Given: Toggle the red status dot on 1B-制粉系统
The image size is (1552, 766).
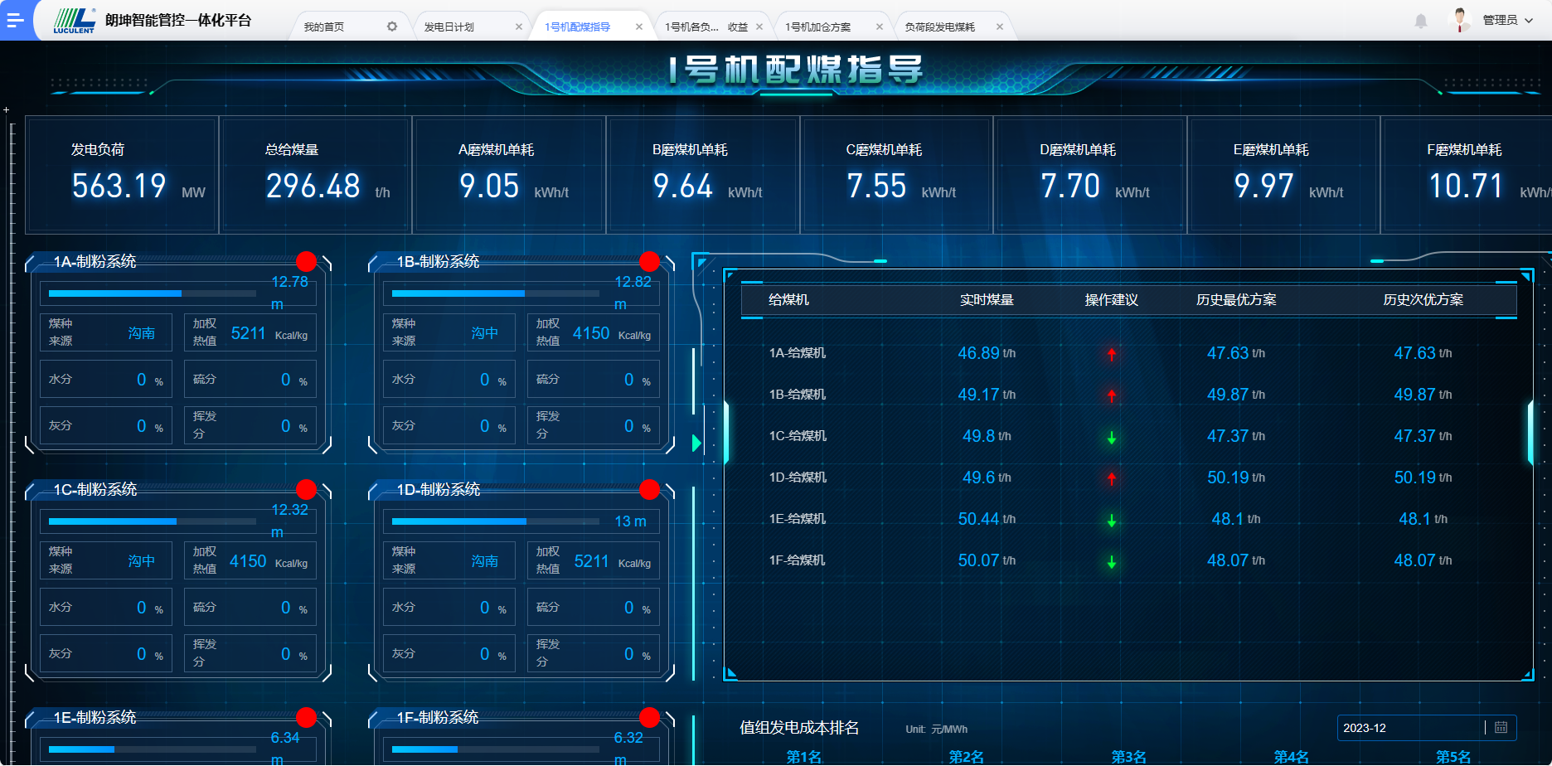Looking at the screenshot, I should pos(649,261).
